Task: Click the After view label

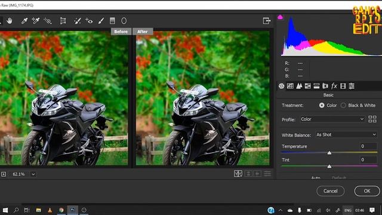Action: tap(143, 32)
